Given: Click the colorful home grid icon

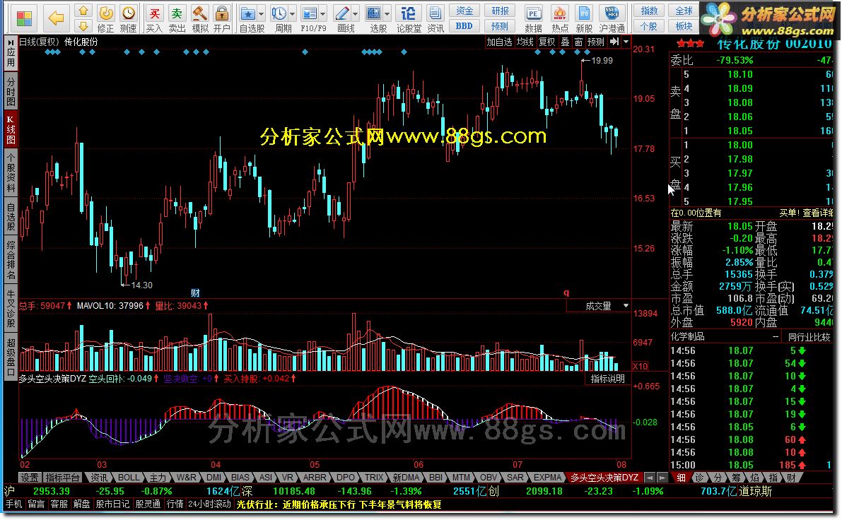Looking at the screenshot, I should 23,18.
